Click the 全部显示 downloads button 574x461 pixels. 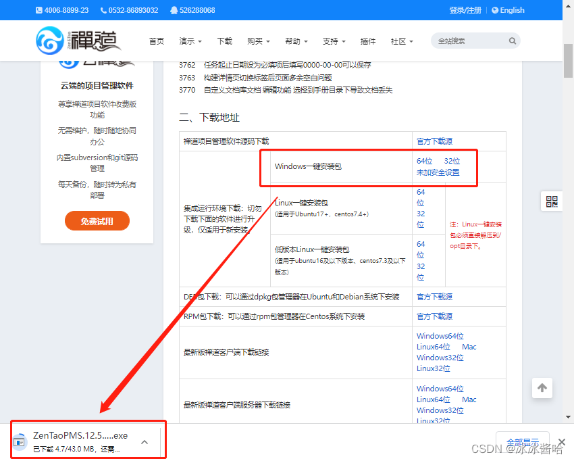coord(523,442)
